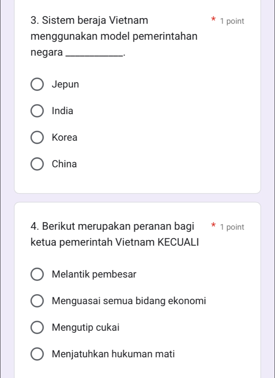
Task: Choose the India radio button
Action: coord(37,111)
